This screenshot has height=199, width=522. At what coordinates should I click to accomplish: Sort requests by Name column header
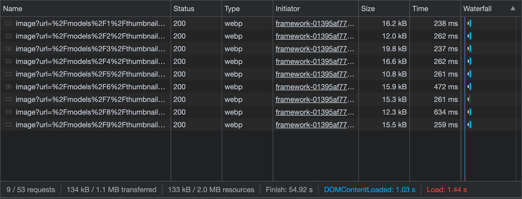pos(13,9)
